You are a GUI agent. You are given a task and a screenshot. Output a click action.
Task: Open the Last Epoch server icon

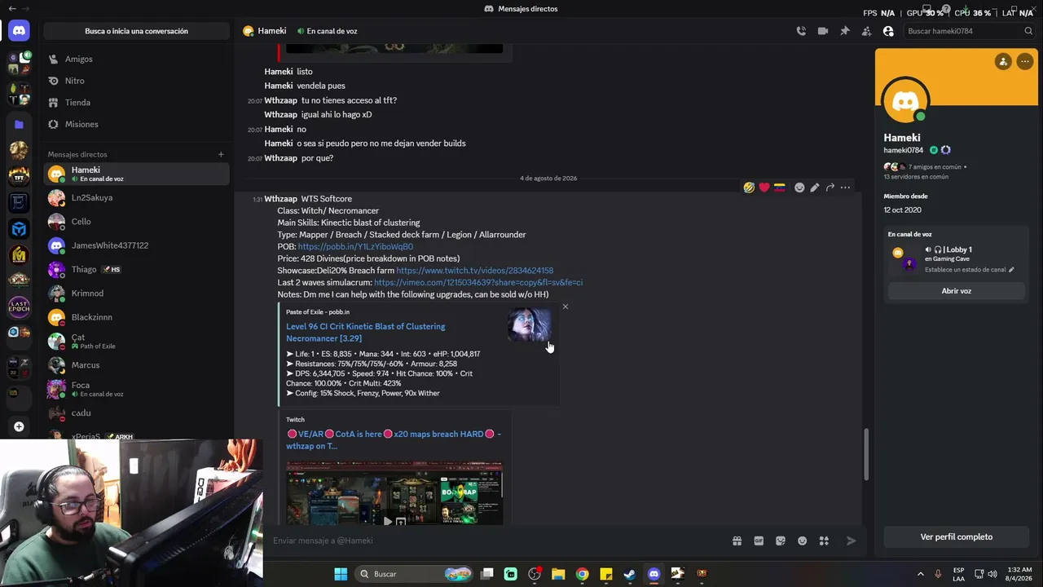pos(19,307)
